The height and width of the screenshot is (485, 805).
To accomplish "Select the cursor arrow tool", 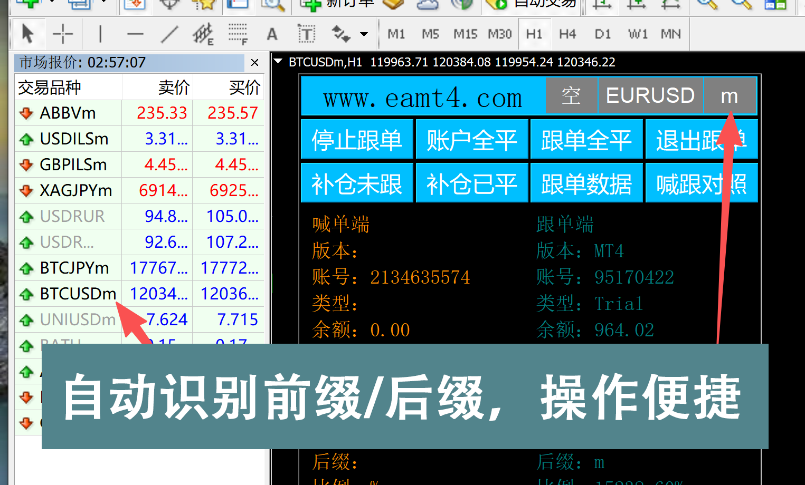I will pos(27,34).
